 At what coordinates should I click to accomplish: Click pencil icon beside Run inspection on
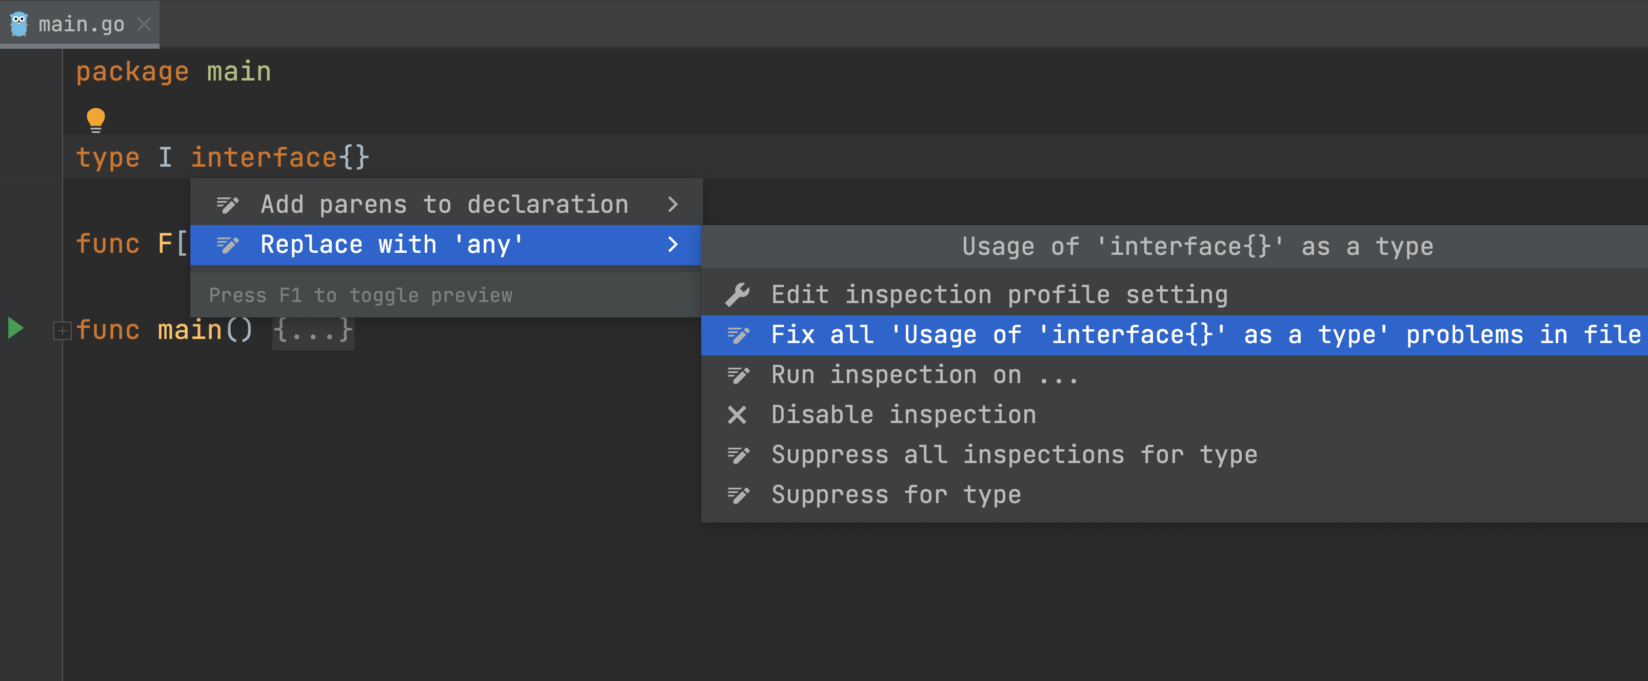(x=737, y=375)
